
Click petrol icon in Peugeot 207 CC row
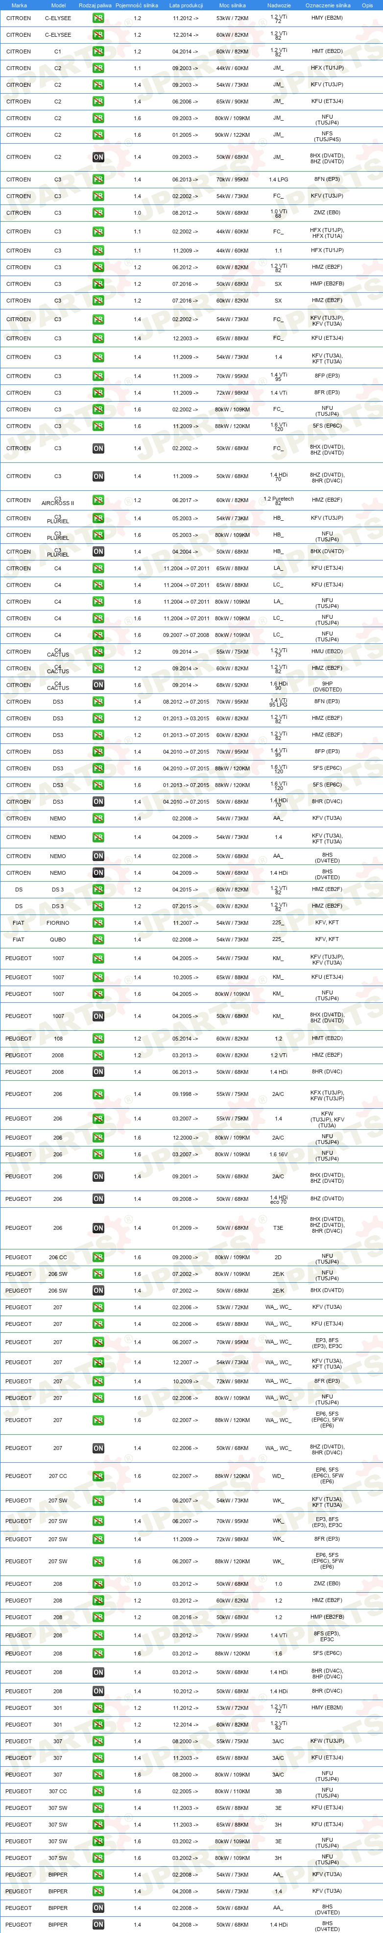pyautogui.click(x=98, y=1476)
